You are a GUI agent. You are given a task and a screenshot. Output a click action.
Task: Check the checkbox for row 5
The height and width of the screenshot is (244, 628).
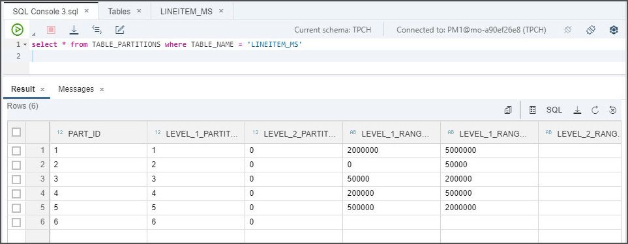coord(16,208)
